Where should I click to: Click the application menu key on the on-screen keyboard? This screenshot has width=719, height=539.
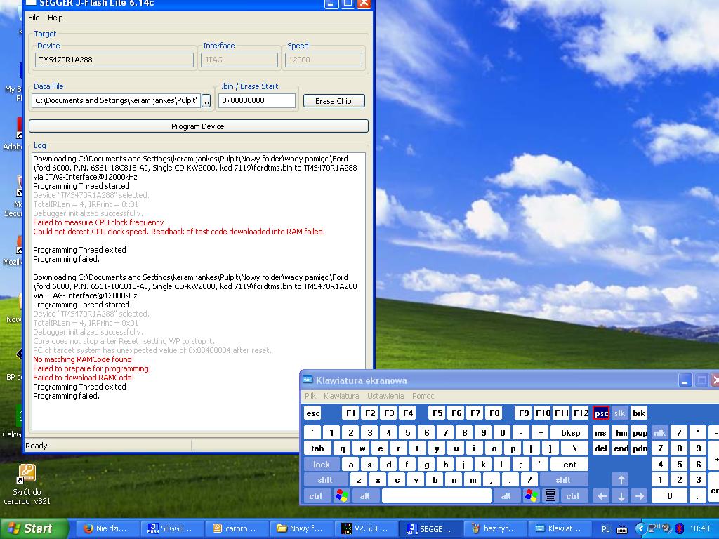550,495
